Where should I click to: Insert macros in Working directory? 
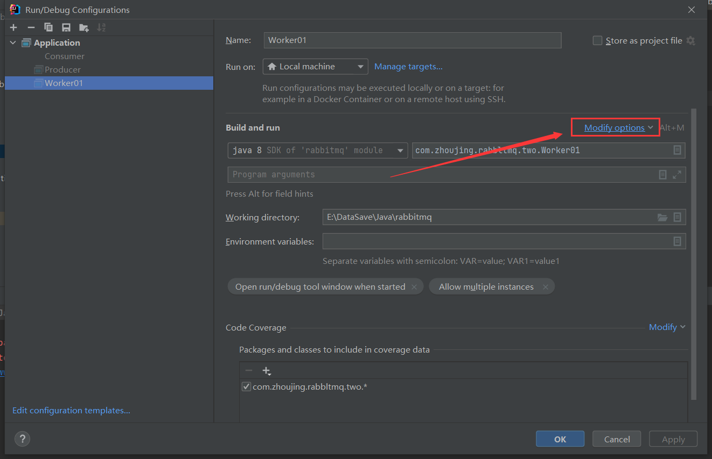click(x=678, y=217)
